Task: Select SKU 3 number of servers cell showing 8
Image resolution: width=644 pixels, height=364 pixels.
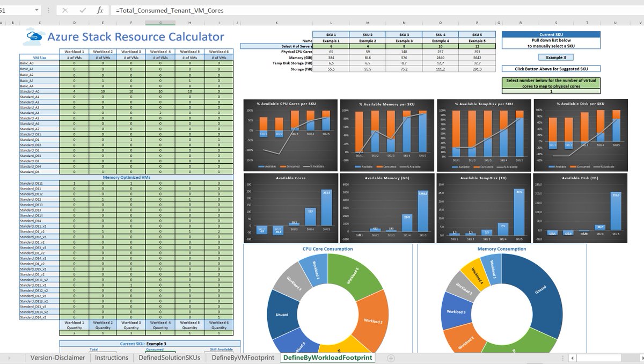Action: click(404, 46)
